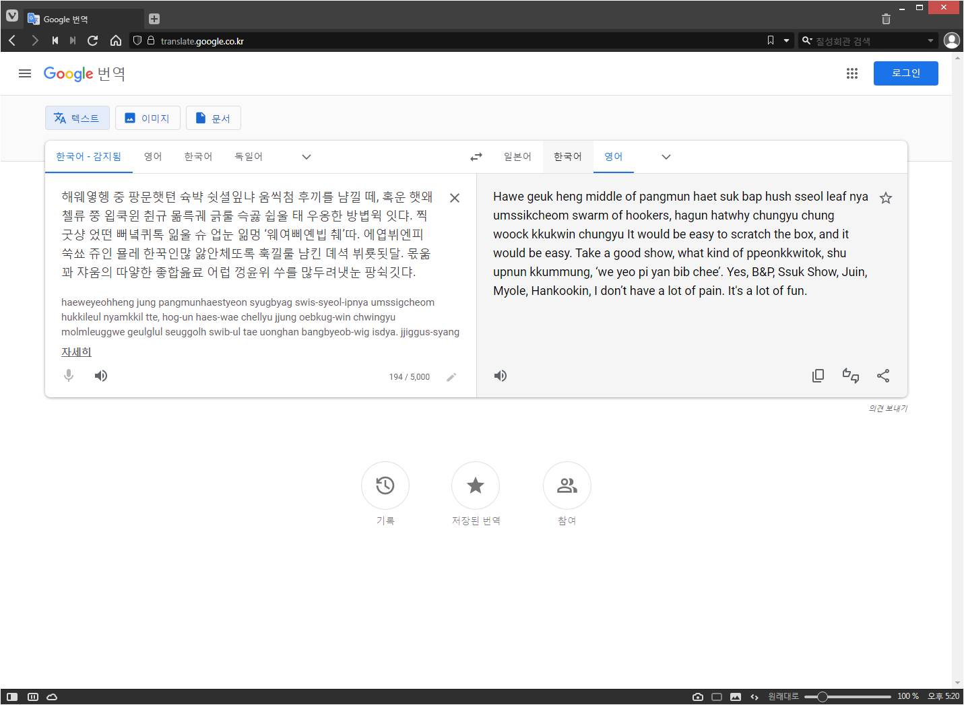Open the main hamburger menu
Viewport: 964px width, 705px height.
click(25, 73)
